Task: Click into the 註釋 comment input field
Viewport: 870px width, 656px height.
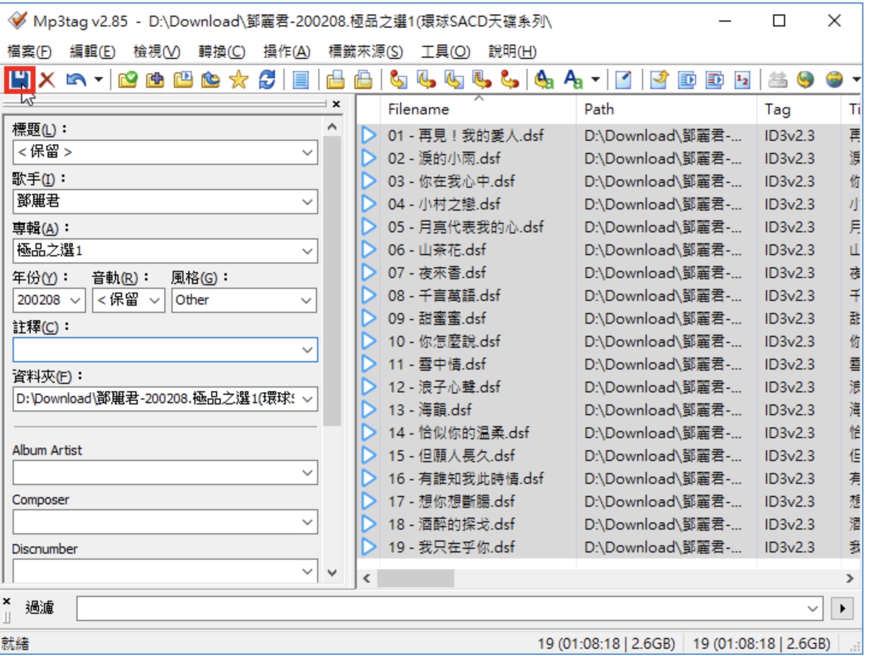Action: click(156, 350)
